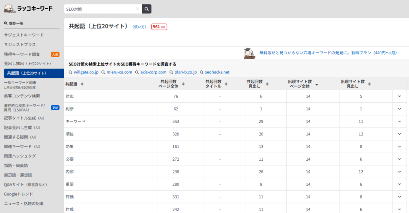Expand the 順位 row chevron
The width and height of the screenshot is (409, 213).
399,134
